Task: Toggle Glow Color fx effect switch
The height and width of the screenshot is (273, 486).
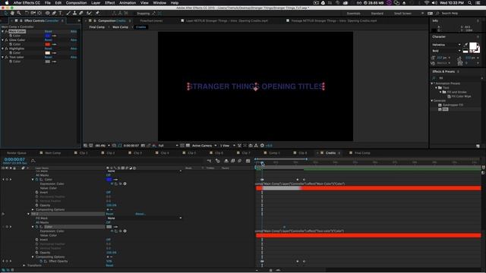Action: coord(6,40)
